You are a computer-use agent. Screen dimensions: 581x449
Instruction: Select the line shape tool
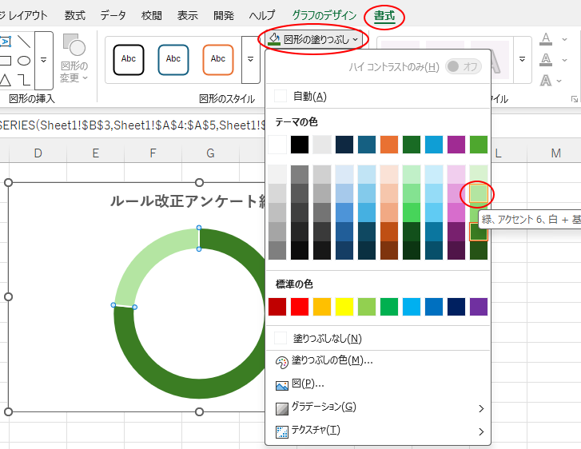[x=24, y=42]
